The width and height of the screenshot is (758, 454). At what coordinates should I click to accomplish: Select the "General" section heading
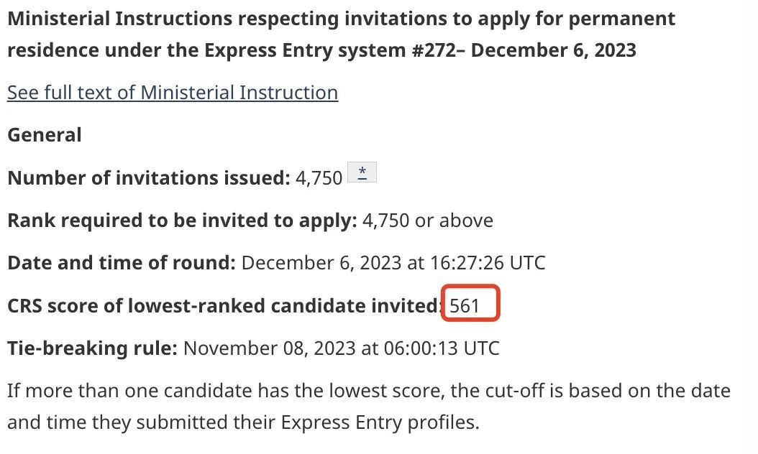point(45,135)
